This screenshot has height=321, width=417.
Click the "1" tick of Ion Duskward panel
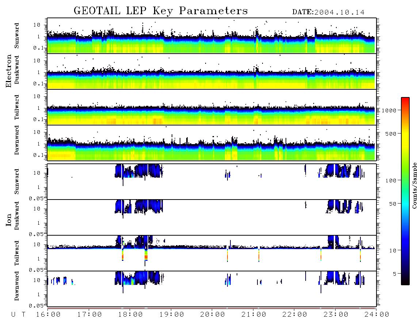coord(39,223)
